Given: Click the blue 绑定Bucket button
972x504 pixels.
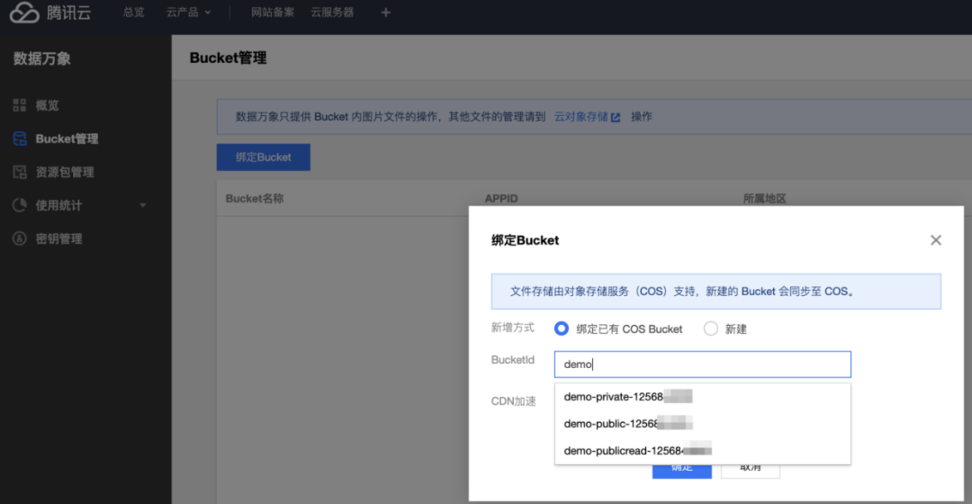Looking at the screenshot, I should coord(264,157).
